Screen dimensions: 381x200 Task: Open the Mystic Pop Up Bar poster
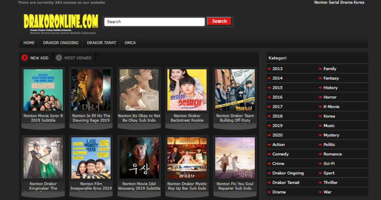coord(187,158)
